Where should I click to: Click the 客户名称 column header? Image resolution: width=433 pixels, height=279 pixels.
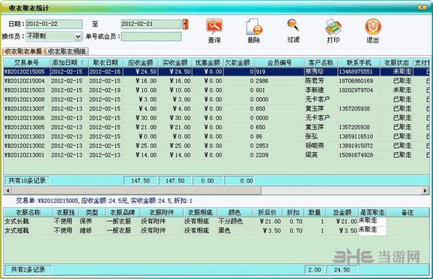coord(320,63)
